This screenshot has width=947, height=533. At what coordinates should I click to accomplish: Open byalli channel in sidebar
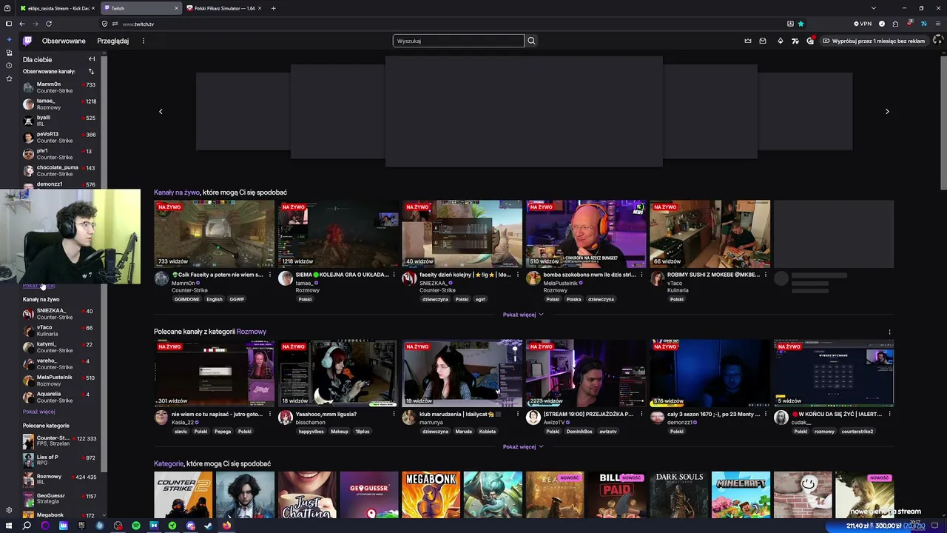[x=59, y=121]
